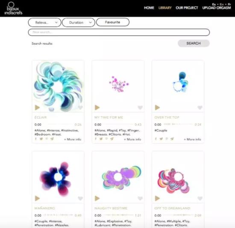Mark Off To Dreamland as favourite
The width and height of the screenshot is (235, 228).
tap(200, 199)
